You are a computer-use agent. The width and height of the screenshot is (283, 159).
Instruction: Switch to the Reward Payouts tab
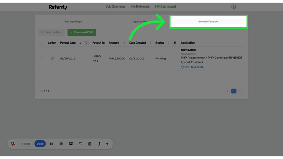point(208,22)
